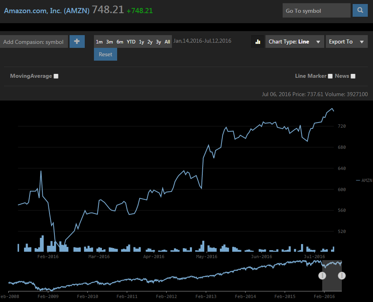The width and height of the screenshot is (373, 302).
Task: Select the YTD range option
Action: 131,42
